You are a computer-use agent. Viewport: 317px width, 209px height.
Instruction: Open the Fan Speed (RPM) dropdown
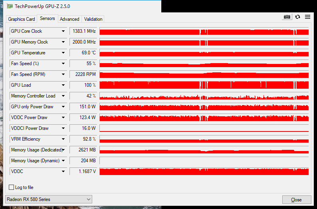(x=63, y=74)
